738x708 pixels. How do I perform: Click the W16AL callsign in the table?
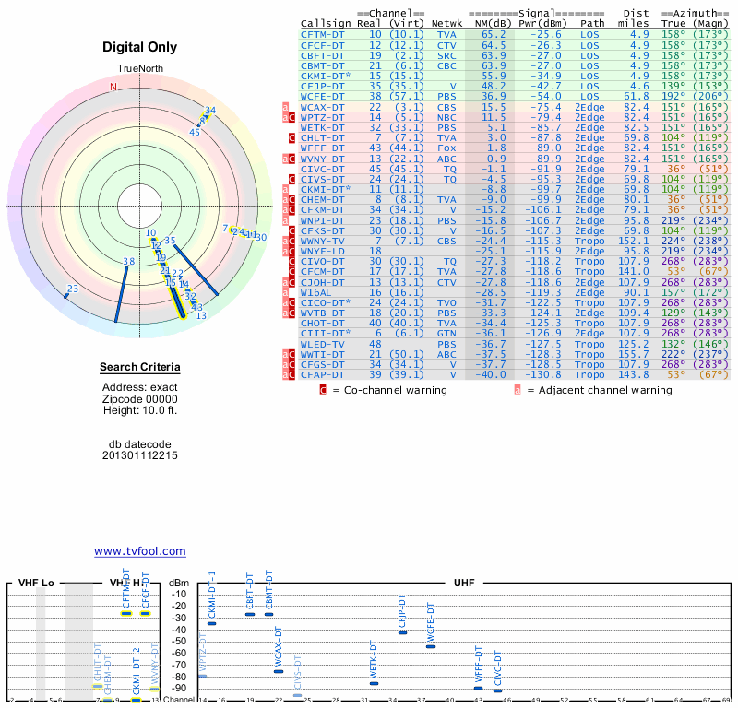click(315, 292)
